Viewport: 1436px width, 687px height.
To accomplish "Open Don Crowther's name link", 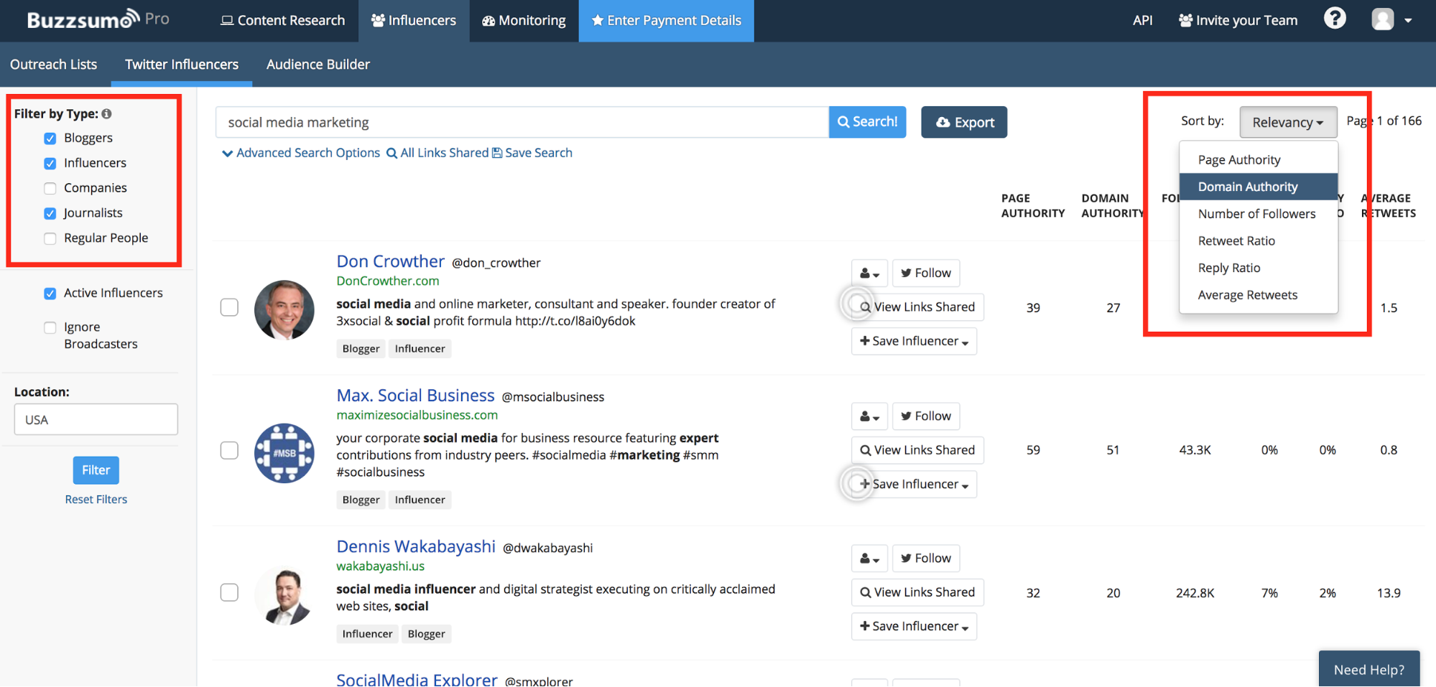I will click(x=391, y=261).
